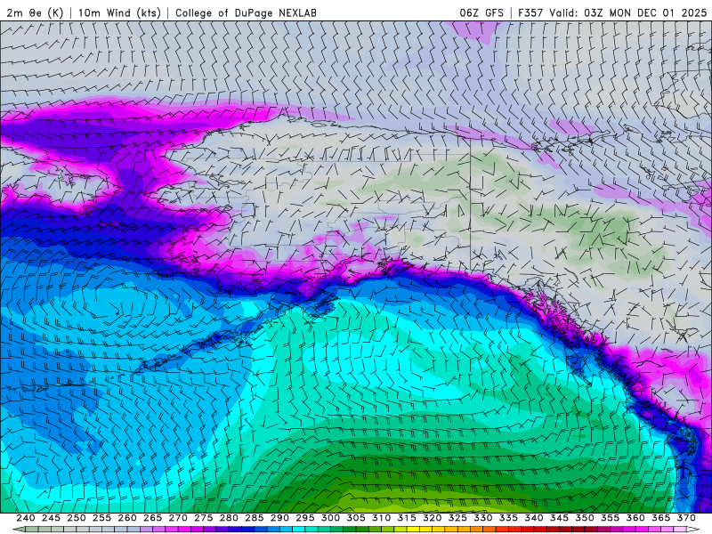Click the 370 value on the color scale
The image size is (712, 534).
click(x=686, y=518)
